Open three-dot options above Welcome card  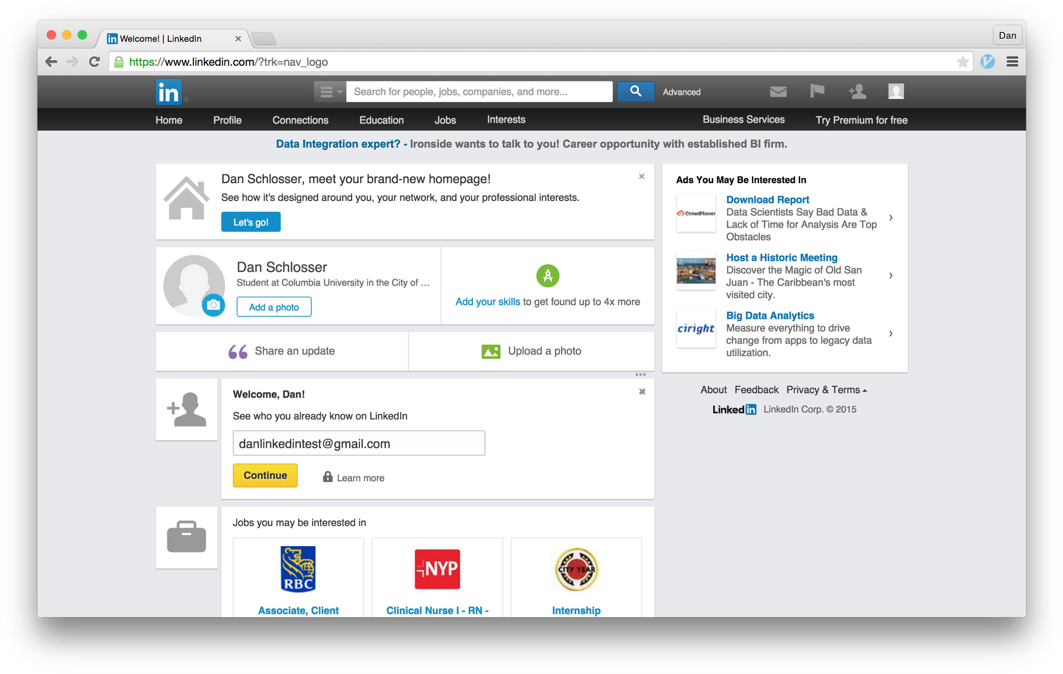(640, 375)
